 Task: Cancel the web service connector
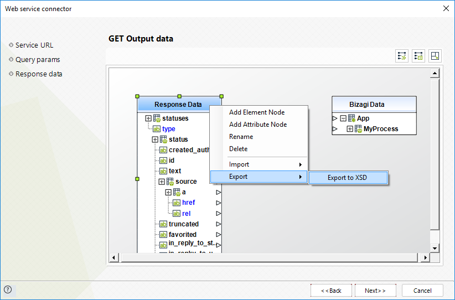point(422,291)
